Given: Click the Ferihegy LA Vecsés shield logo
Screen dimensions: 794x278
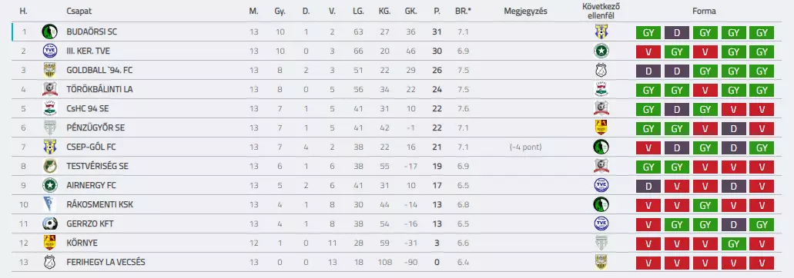Looking at the screenshot, I should pos(49,262).
